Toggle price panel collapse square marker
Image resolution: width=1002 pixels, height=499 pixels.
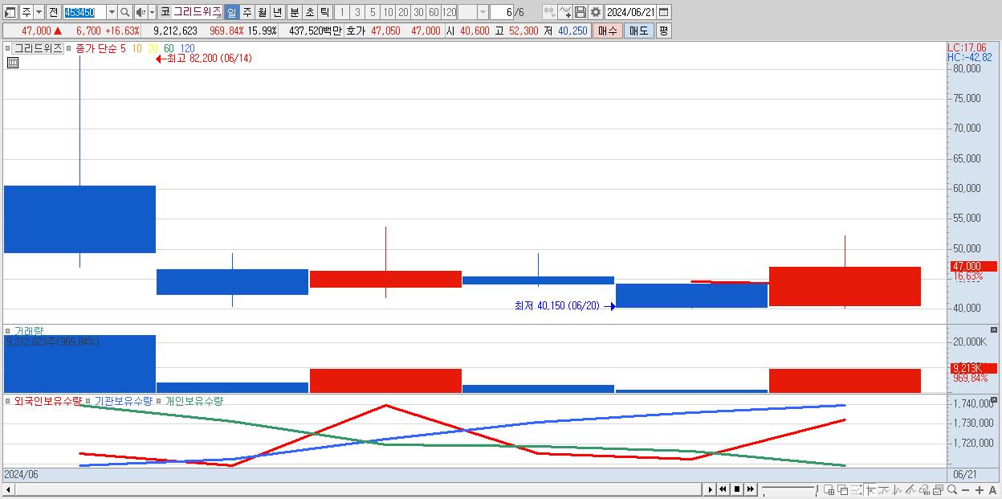coord(8,48)
